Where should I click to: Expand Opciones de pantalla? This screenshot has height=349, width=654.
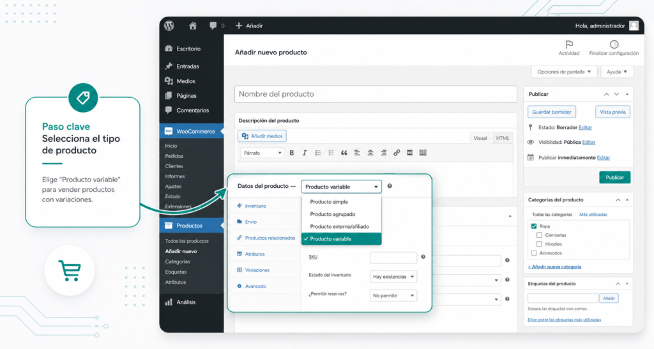[564, 72]
